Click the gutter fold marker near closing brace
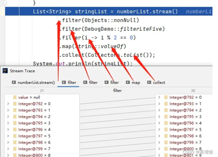 [x=5, y=2]
